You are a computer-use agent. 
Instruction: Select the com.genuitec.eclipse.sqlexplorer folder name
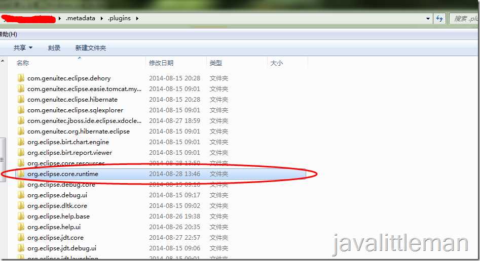76,110
